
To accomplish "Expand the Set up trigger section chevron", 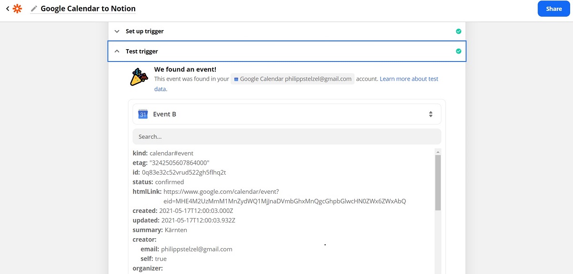I will [117, 32].
